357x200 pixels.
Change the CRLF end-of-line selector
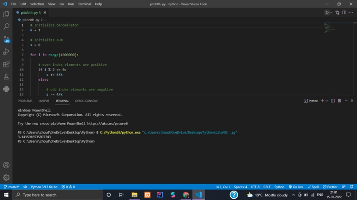pyautogui.click(x=267, y=187)
